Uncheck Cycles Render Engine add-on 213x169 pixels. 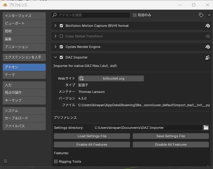coord(61,47)
